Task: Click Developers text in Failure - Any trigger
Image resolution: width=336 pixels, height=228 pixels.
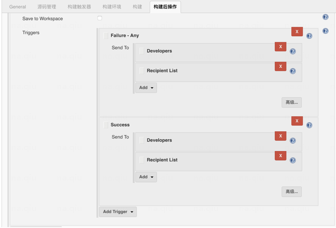Action: point(159,51)
